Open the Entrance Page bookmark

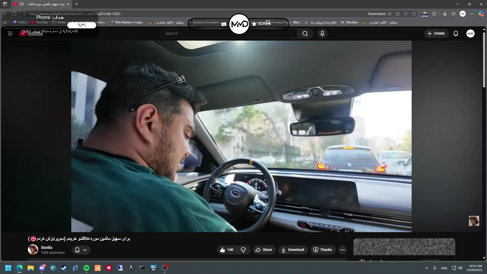[x=283, y=22]
